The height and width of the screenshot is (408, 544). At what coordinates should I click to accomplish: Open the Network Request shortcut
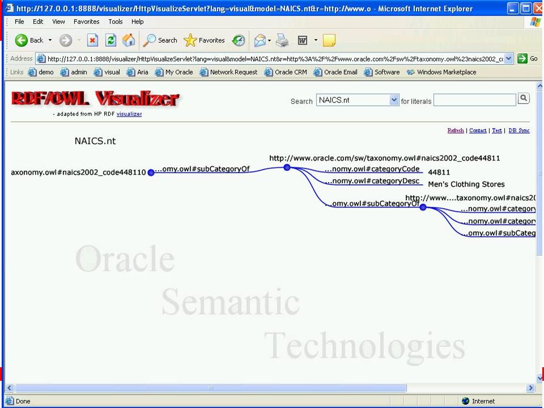point(228,72)
